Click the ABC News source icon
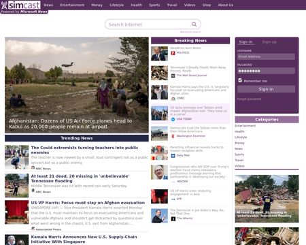This screenshot has height=245, width=306. pyautogui.click(x=33, y=191)
